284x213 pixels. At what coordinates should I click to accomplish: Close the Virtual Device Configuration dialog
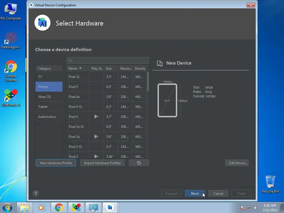pos(251,5)
